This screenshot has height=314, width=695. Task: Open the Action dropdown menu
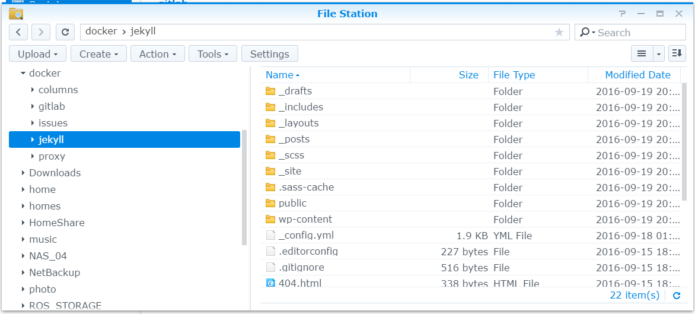(x=158, y=53)
